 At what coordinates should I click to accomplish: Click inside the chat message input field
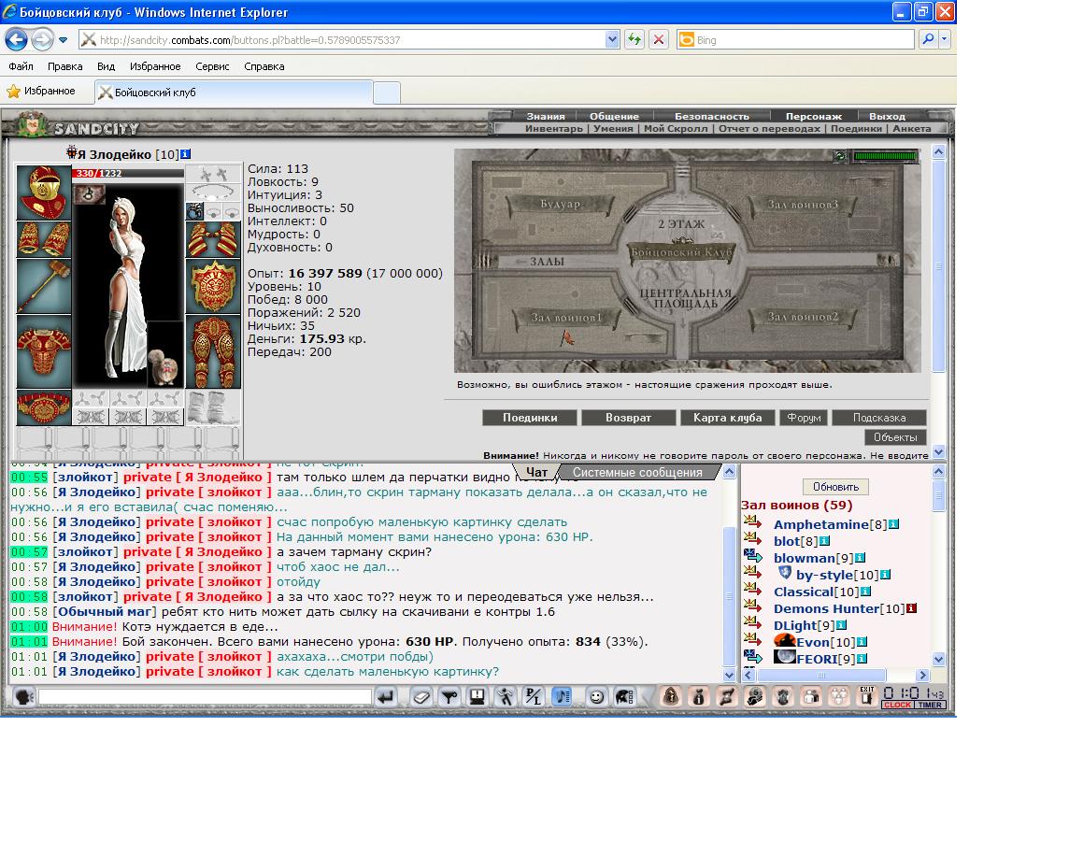click(205, 696)
